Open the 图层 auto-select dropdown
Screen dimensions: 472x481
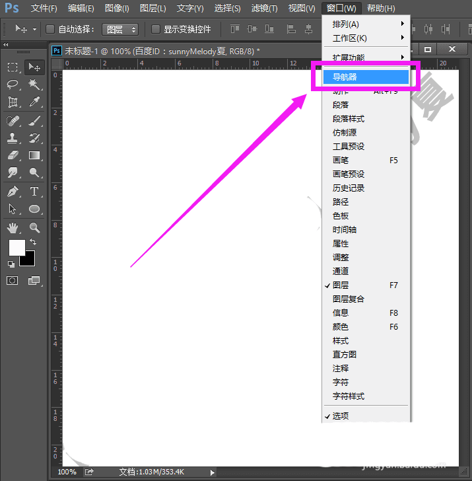point(120,30)
